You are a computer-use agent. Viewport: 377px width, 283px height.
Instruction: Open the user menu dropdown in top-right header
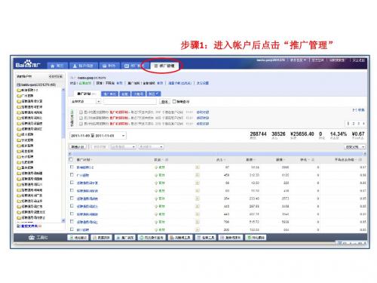click(x=298, y=60)
